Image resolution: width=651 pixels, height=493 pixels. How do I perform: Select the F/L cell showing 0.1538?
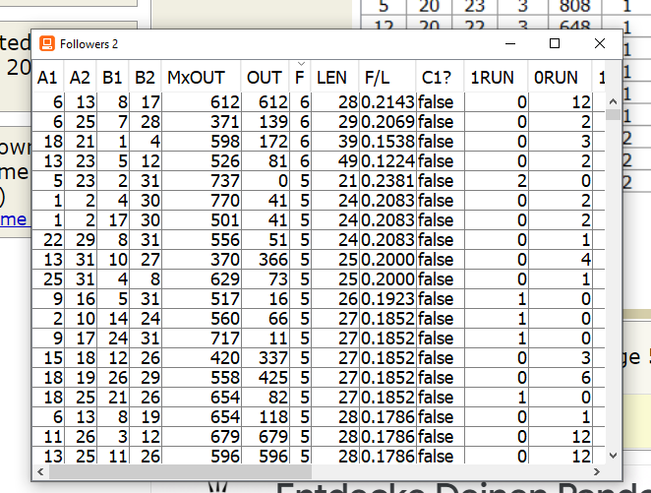tap(387, 142)
